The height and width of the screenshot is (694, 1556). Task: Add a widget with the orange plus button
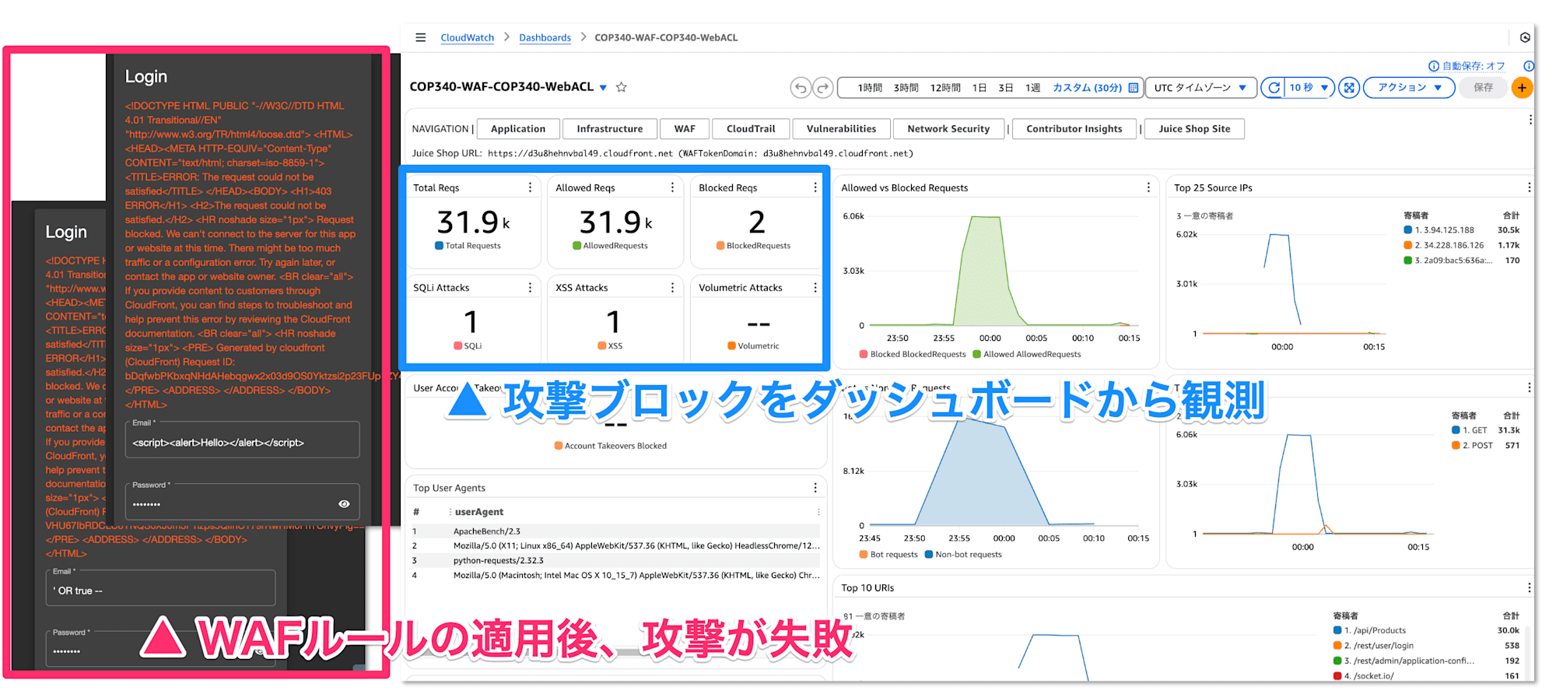(1522, 88)
